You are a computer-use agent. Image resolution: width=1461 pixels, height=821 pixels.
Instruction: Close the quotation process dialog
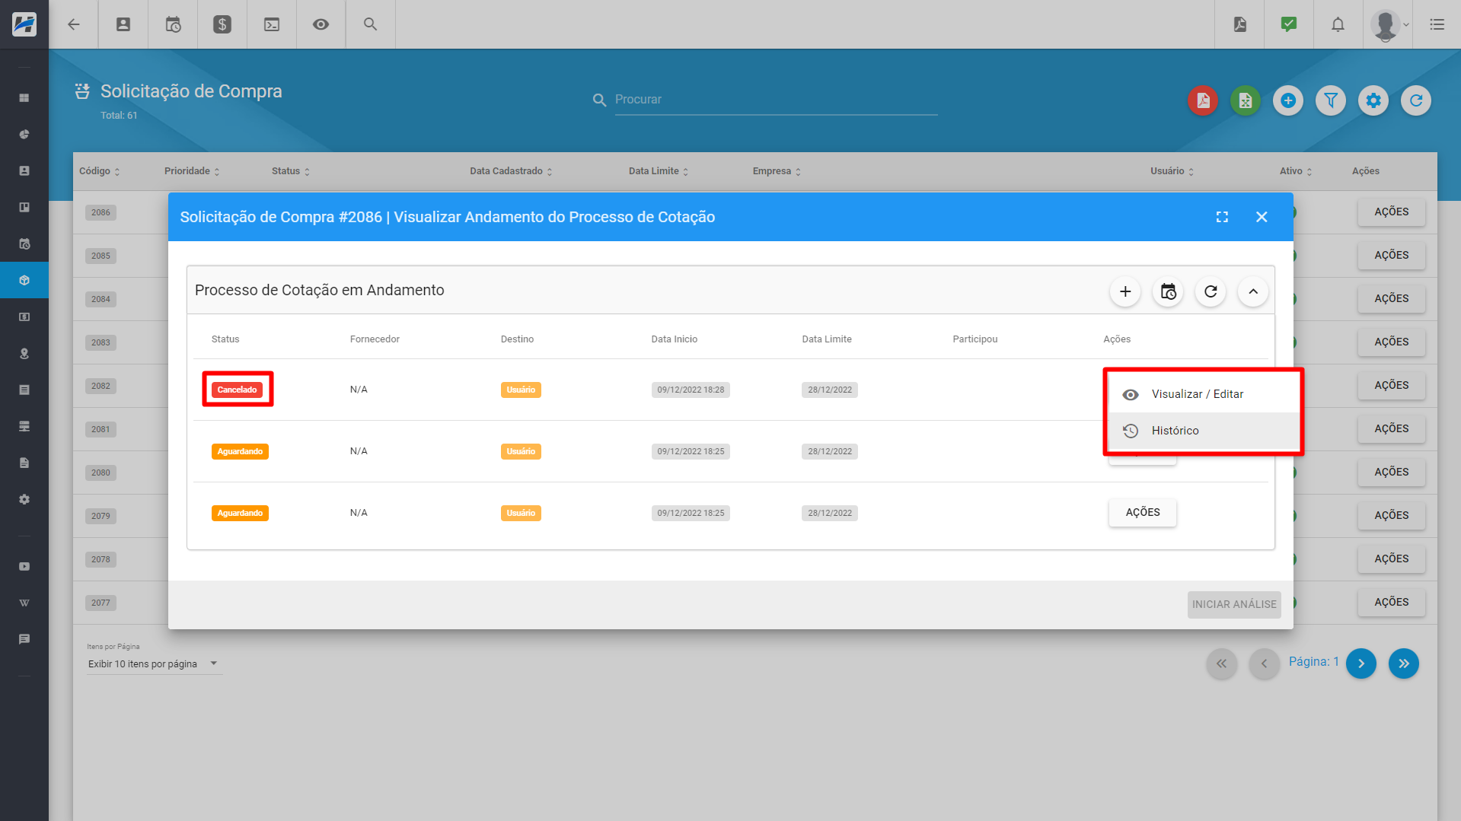(1262, 217)
